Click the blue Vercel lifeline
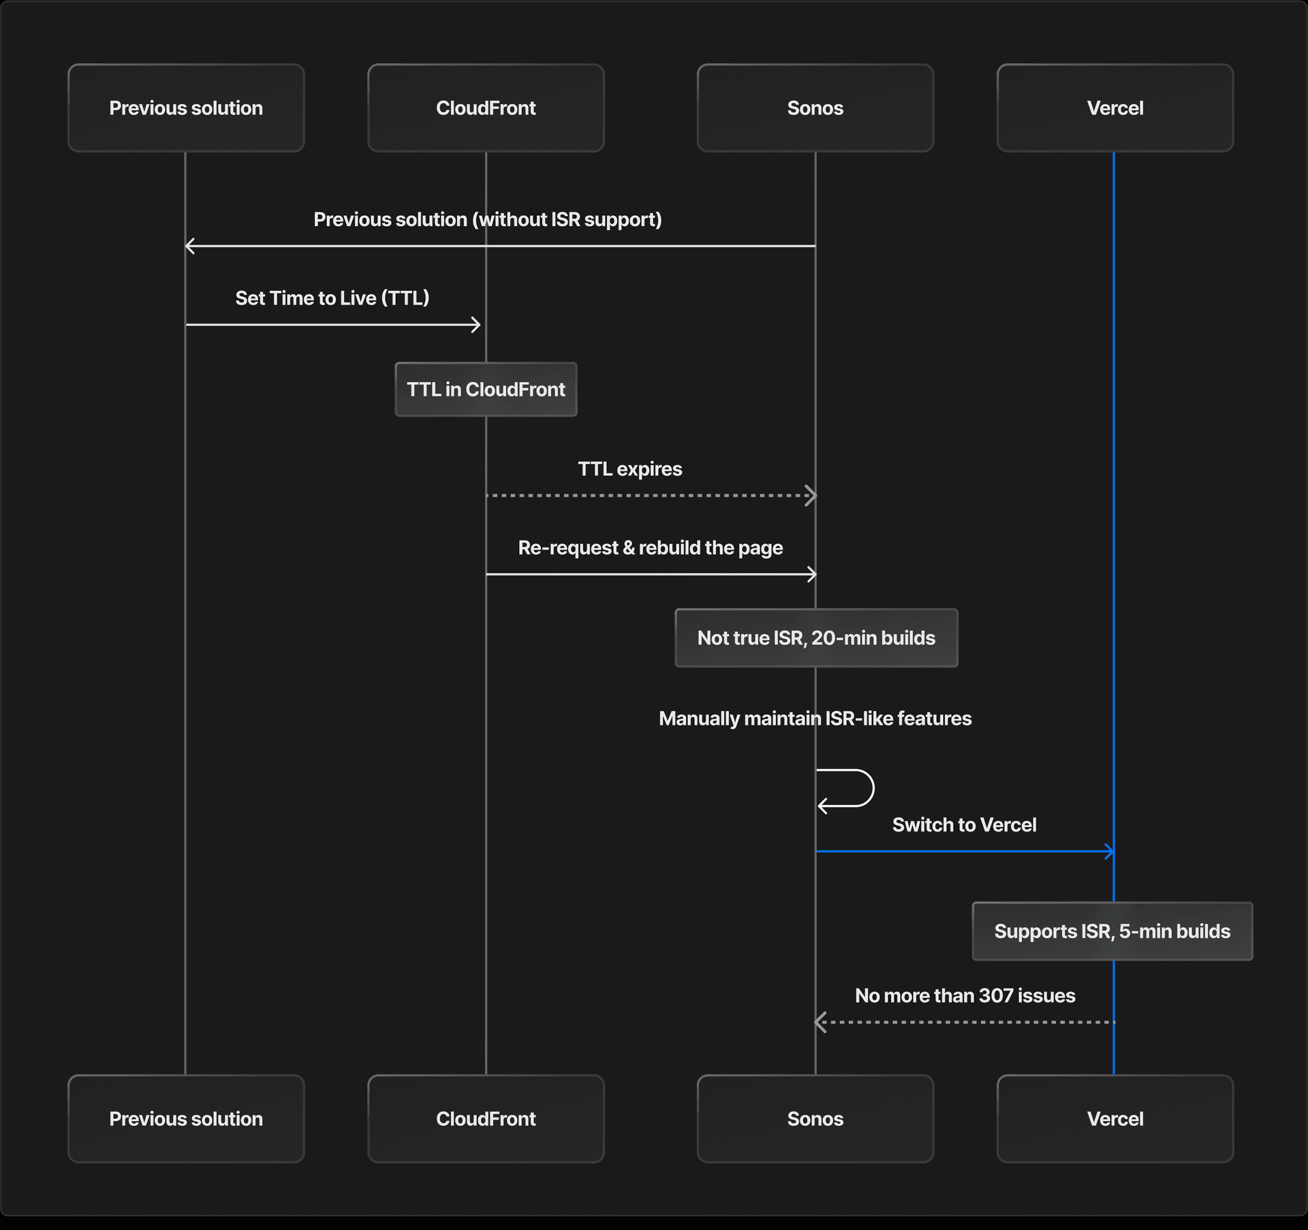1308x1230 pixels. click(1115, 613)
